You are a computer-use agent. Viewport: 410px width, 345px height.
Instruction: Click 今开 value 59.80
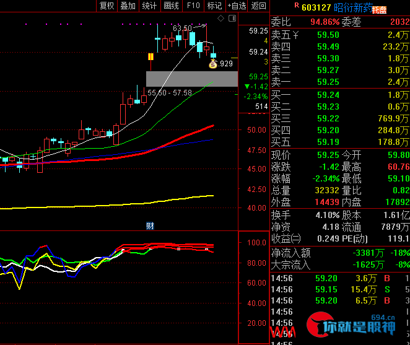[399, 155]
